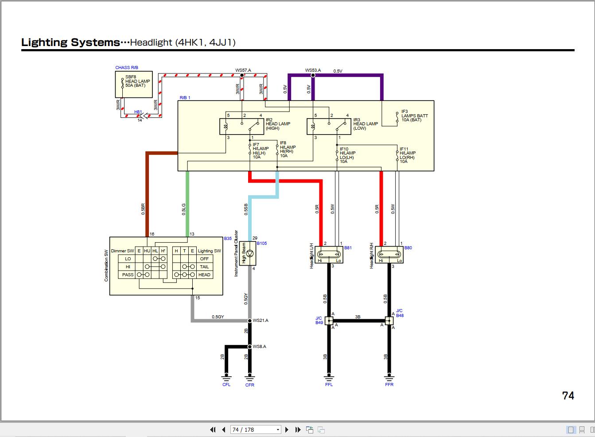Select the blue B105 connector label
The width and height of the screenshot is (595, 437).
(x=261, y=244)
